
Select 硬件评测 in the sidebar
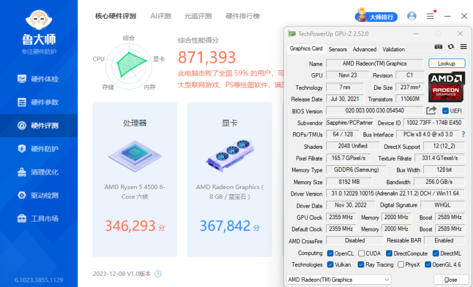pyautogui.click(x=38, y=125)
